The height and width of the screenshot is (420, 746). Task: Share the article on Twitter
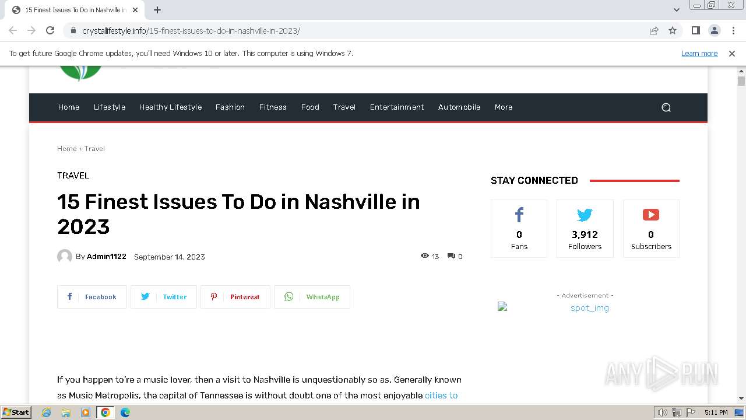(x=164, y=297)
